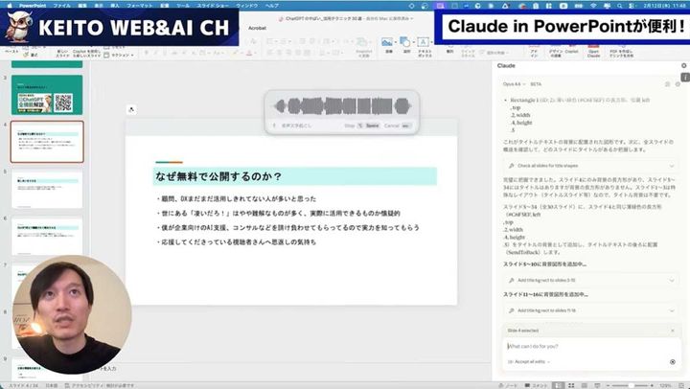Start Slide Show from status bar icon
The image size is (690, 389).
click(x=597, y=385)
